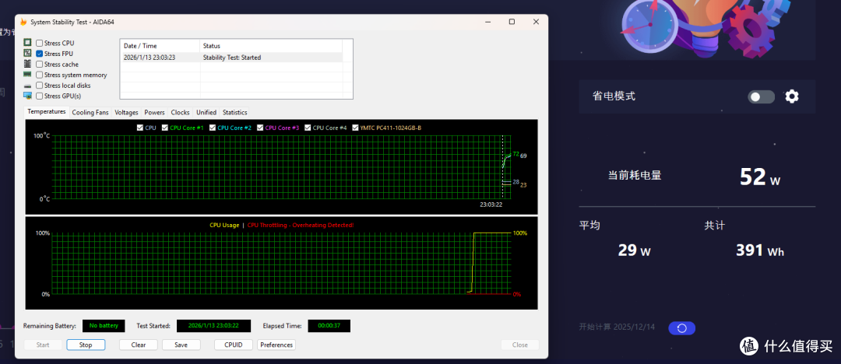Click the greyed-out Close button

[519, 345]
